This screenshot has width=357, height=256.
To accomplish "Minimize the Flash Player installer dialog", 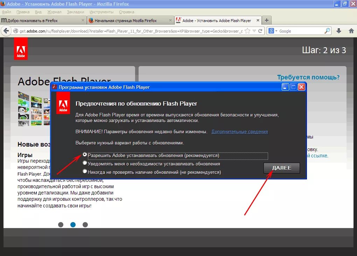I will [285, 87].
